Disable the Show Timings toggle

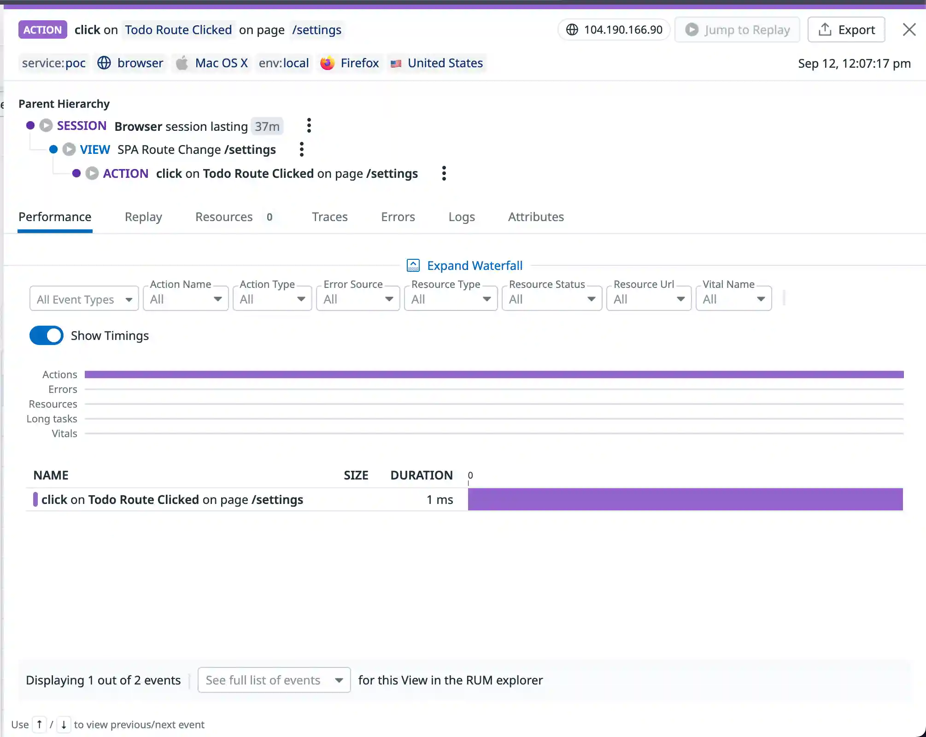pyautogui.click(x=46, y=335)
